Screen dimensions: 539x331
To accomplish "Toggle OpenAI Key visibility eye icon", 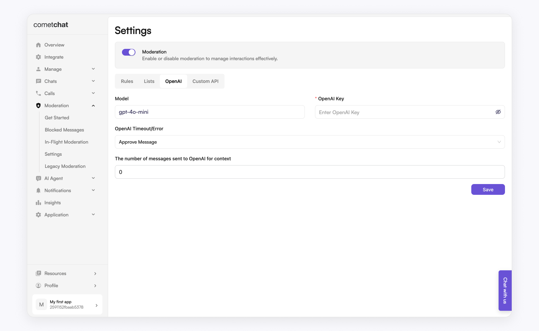I will 498,112.
